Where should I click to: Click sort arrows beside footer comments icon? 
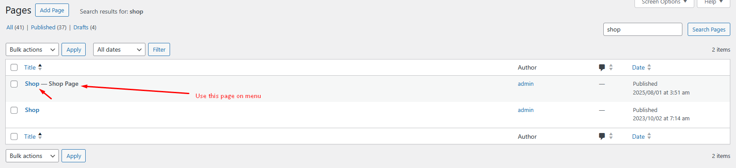[611, 136]
